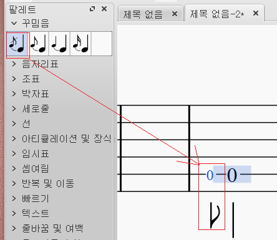Collapse the 꾸밈음 palette section
This screenshot has width=277, height=240.
click(x=14, y=23)
